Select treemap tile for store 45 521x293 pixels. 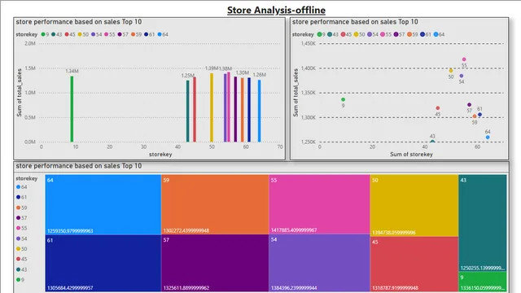pyautogui.click(x=414, y=265)
